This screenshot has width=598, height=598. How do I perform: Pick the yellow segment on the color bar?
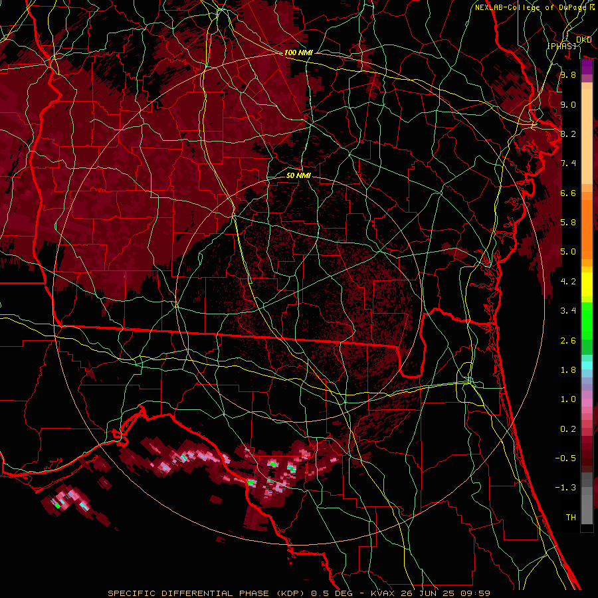click(x=587, y=284)
